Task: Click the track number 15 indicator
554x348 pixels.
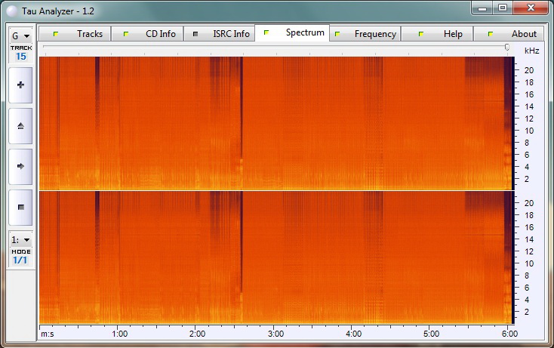Action: pyautogui.click(x=21, y=57)
